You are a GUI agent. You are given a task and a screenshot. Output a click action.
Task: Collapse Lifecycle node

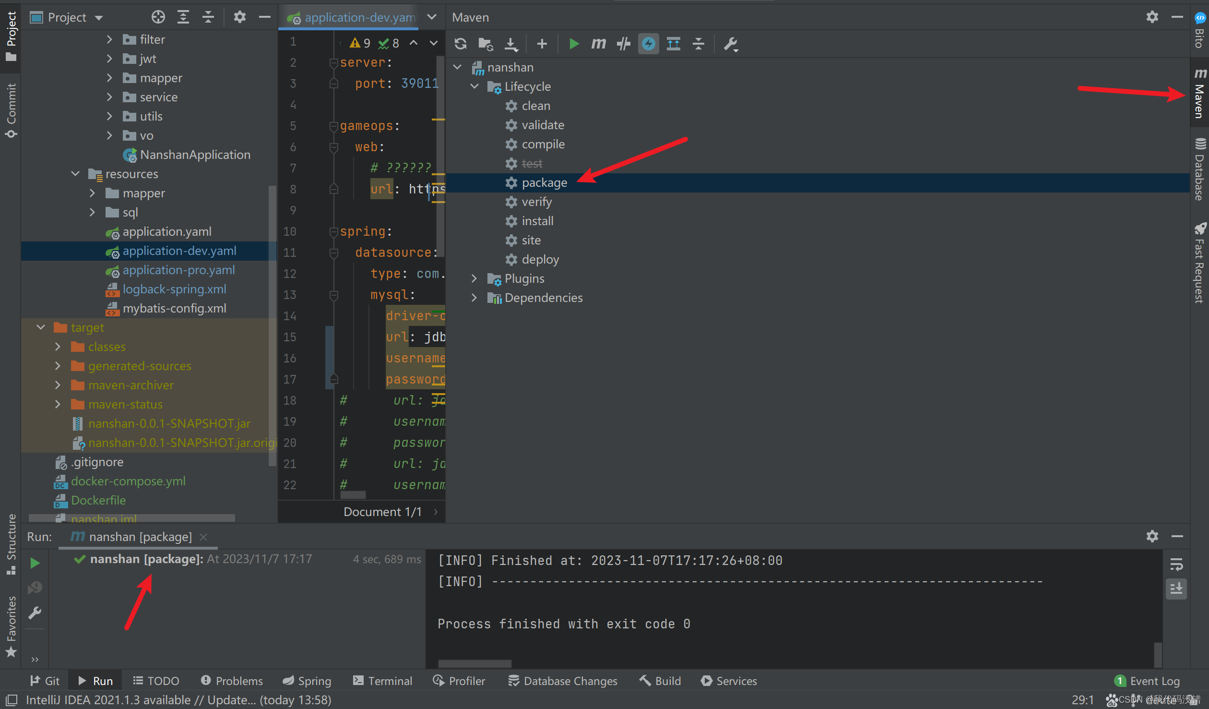(474, 86)
